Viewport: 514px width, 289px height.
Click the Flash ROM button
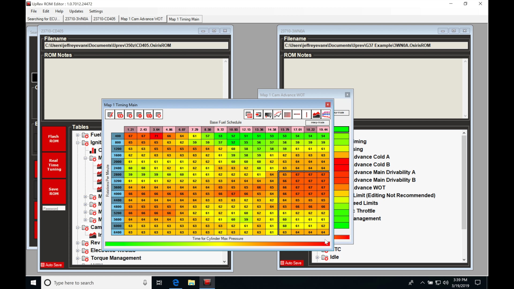pos(54,139)
